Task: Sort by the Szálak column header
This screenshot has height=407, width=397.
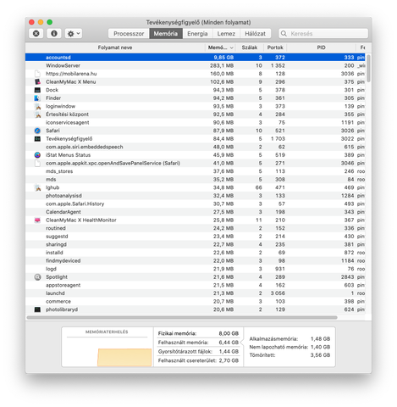Action: [250, 47]
